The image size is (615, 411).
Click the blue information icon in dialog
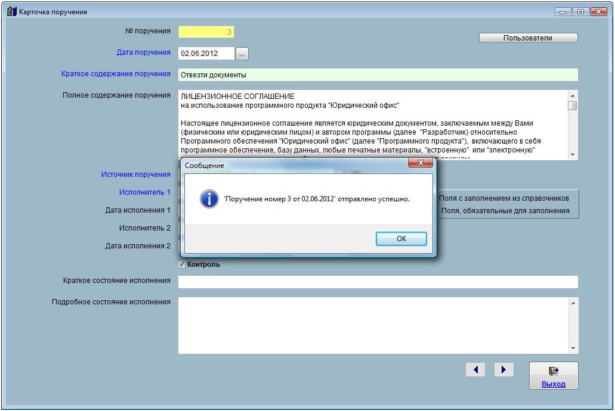tap(209, 198)
